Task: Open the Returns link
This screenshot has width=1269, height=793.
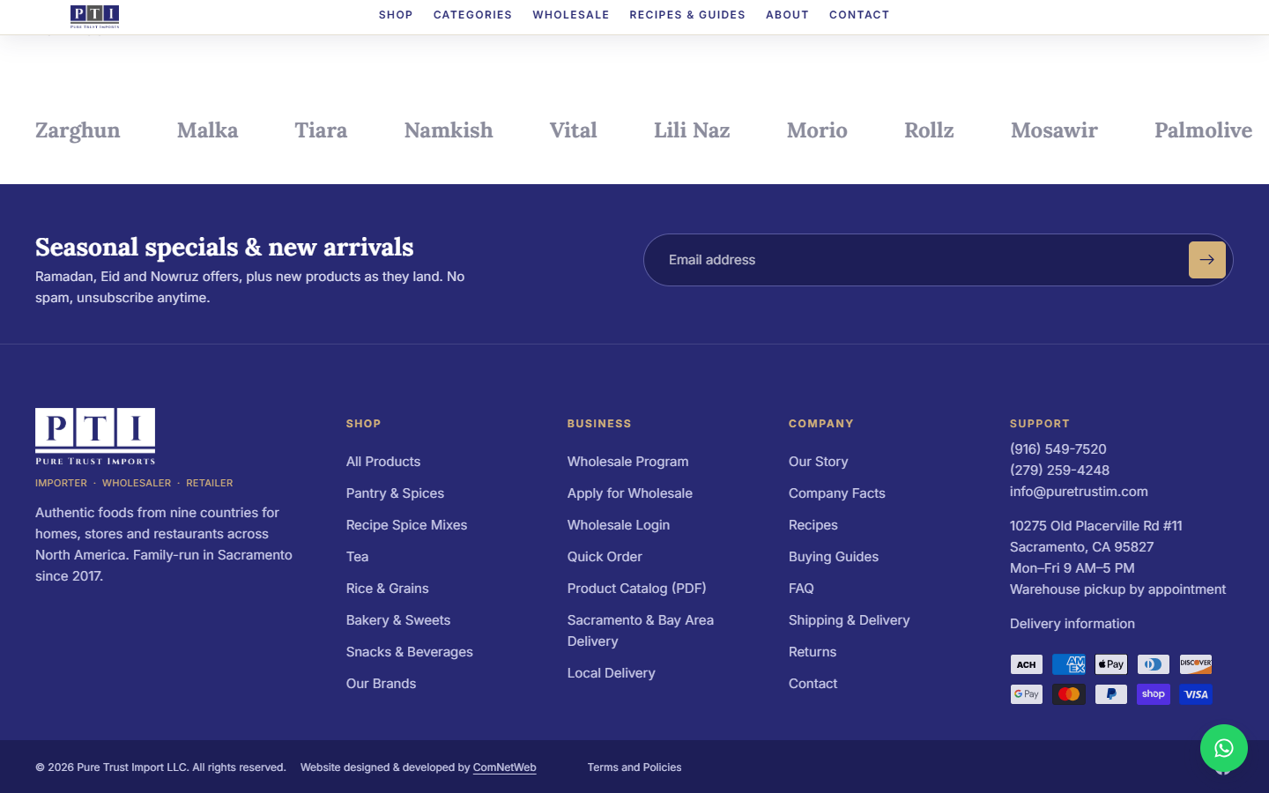Action: click(813, 652)
